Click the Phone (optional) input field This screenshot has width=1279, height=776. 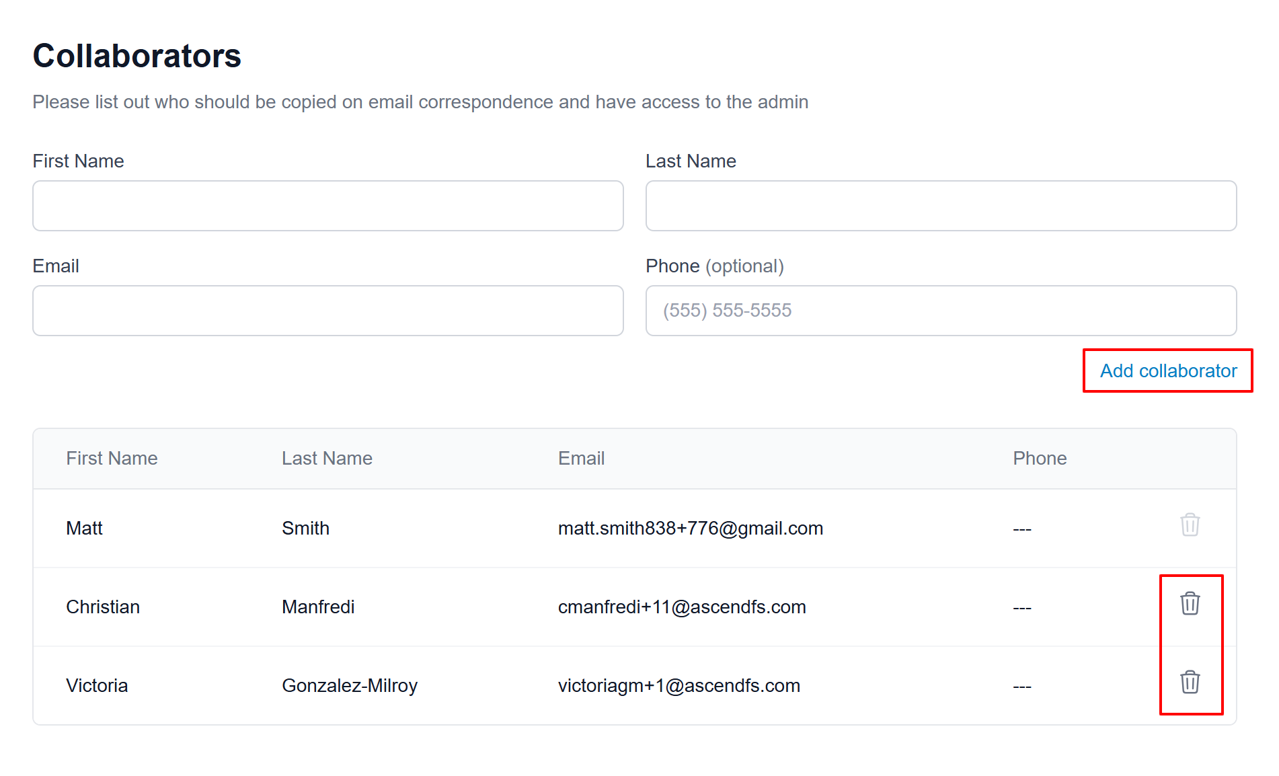coord(941,311)
